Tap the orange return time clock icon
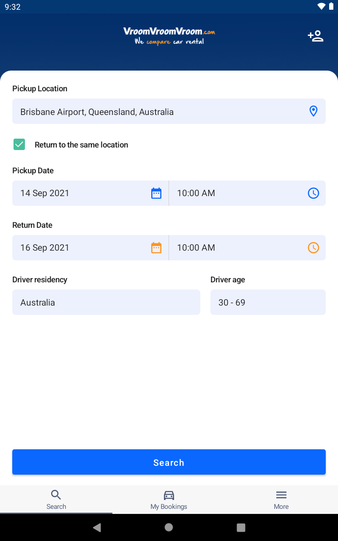This screenshot has height=541, width=338. click(313, 248)
